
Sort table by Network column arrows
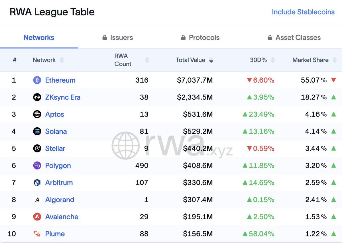(x=62, y=60)
